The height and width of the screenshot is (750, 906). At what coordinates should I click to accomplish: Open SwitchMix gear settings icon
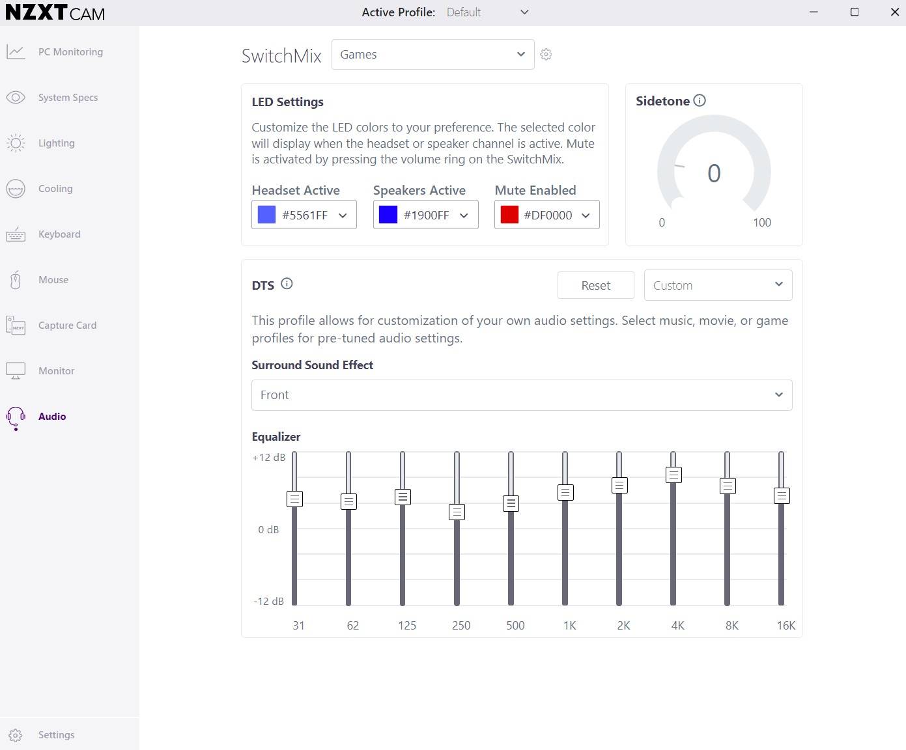(546, 55)
